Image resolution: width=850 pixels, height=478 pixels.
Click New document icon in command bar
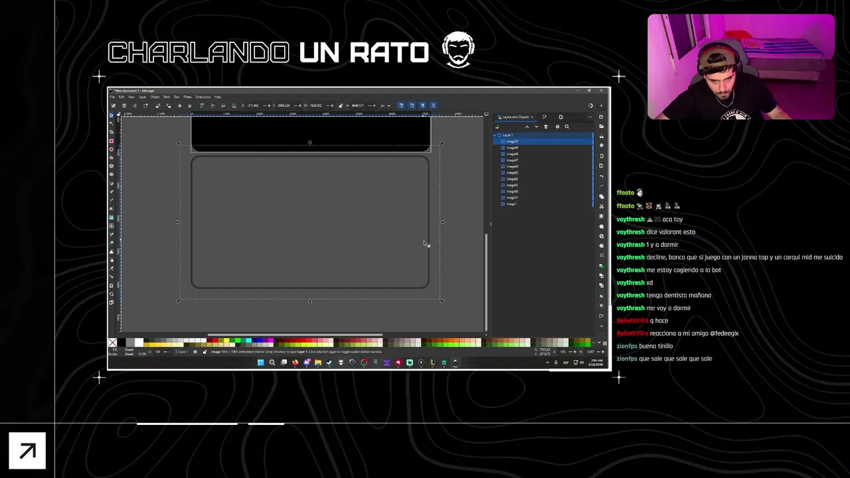click(601, 117)
